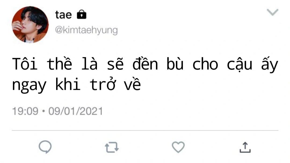
Task: Click the bullet separator between time and date
Action: [x=44, y=111]
